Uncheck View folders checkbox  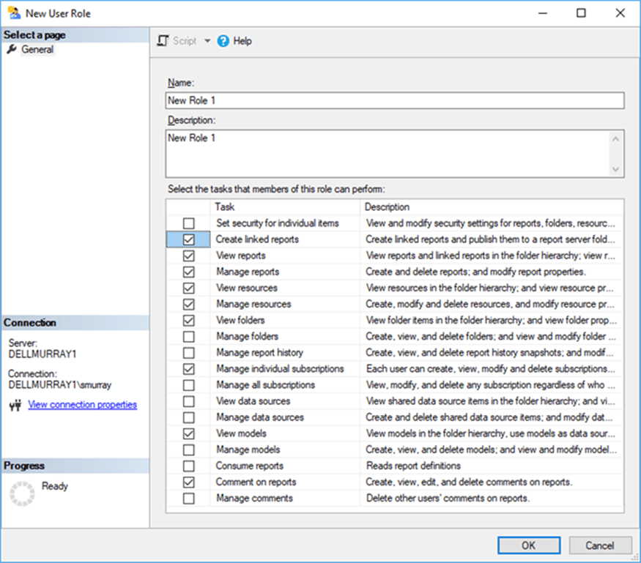(x=188, y=321)
